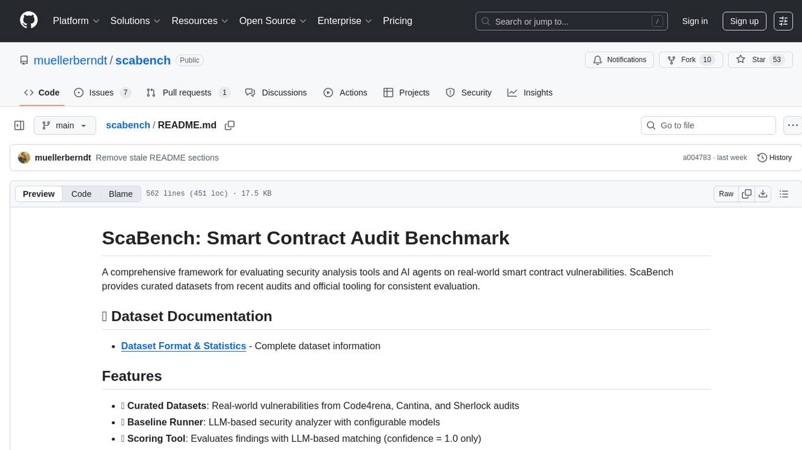The height and width of the screenshot is (450, 802).
Task: Select the Preview view
Action: [39, 194]
